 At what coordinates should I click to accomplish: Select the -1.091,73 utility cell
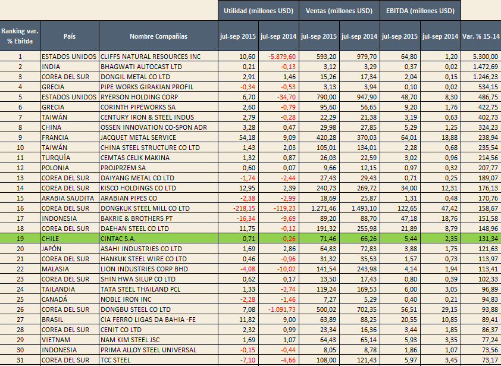(x=278, y=309)
